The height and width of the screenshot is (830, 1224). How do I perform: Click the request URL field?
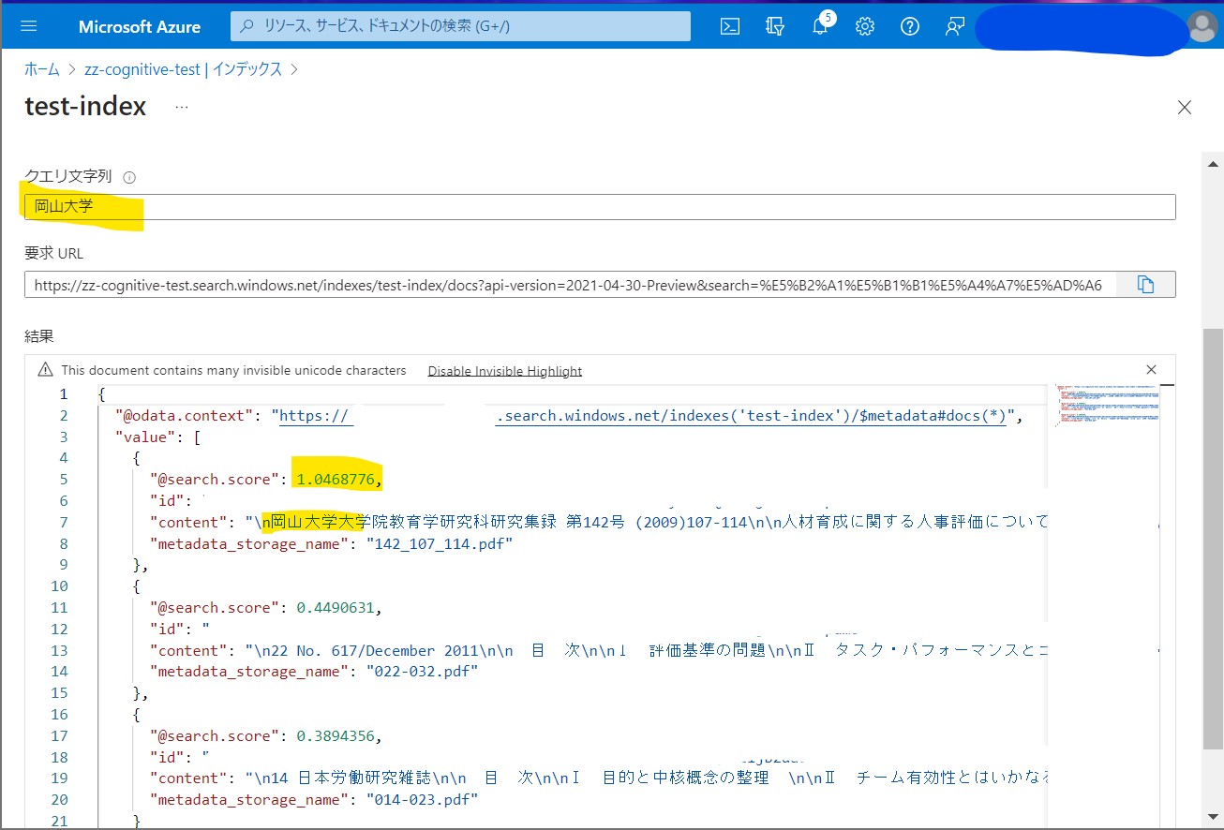[x=570, y=285]
